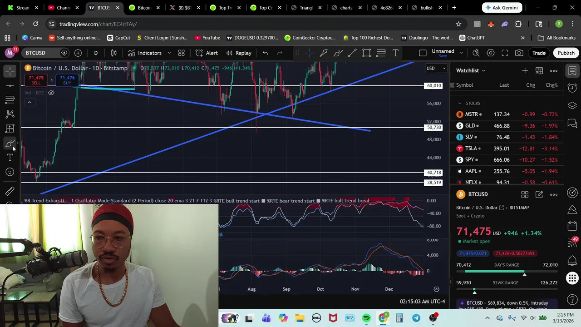Open the Watchlist name dropdown
The height and width of the screenshot is (327, 581).
471,70
